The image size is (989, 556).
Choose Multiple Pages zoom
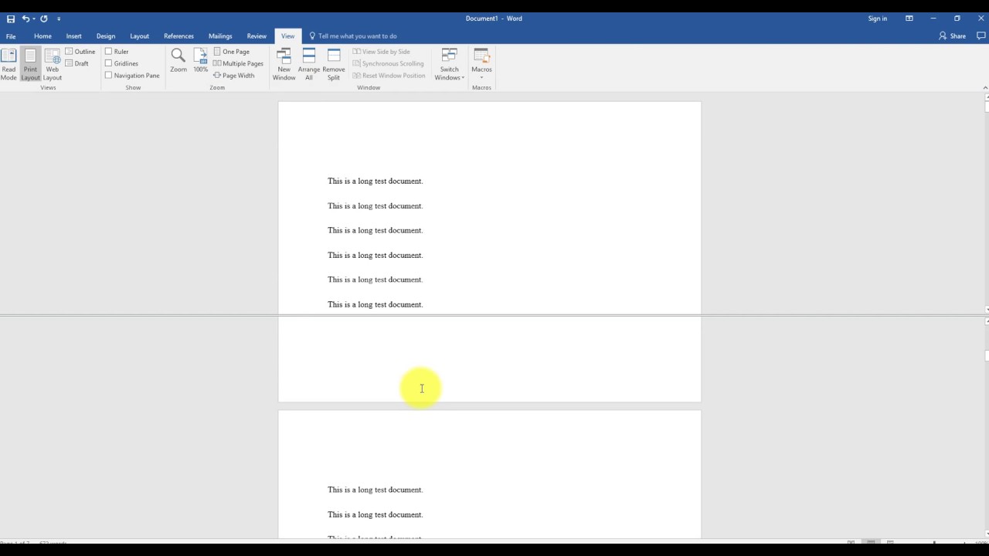[239, 63]
